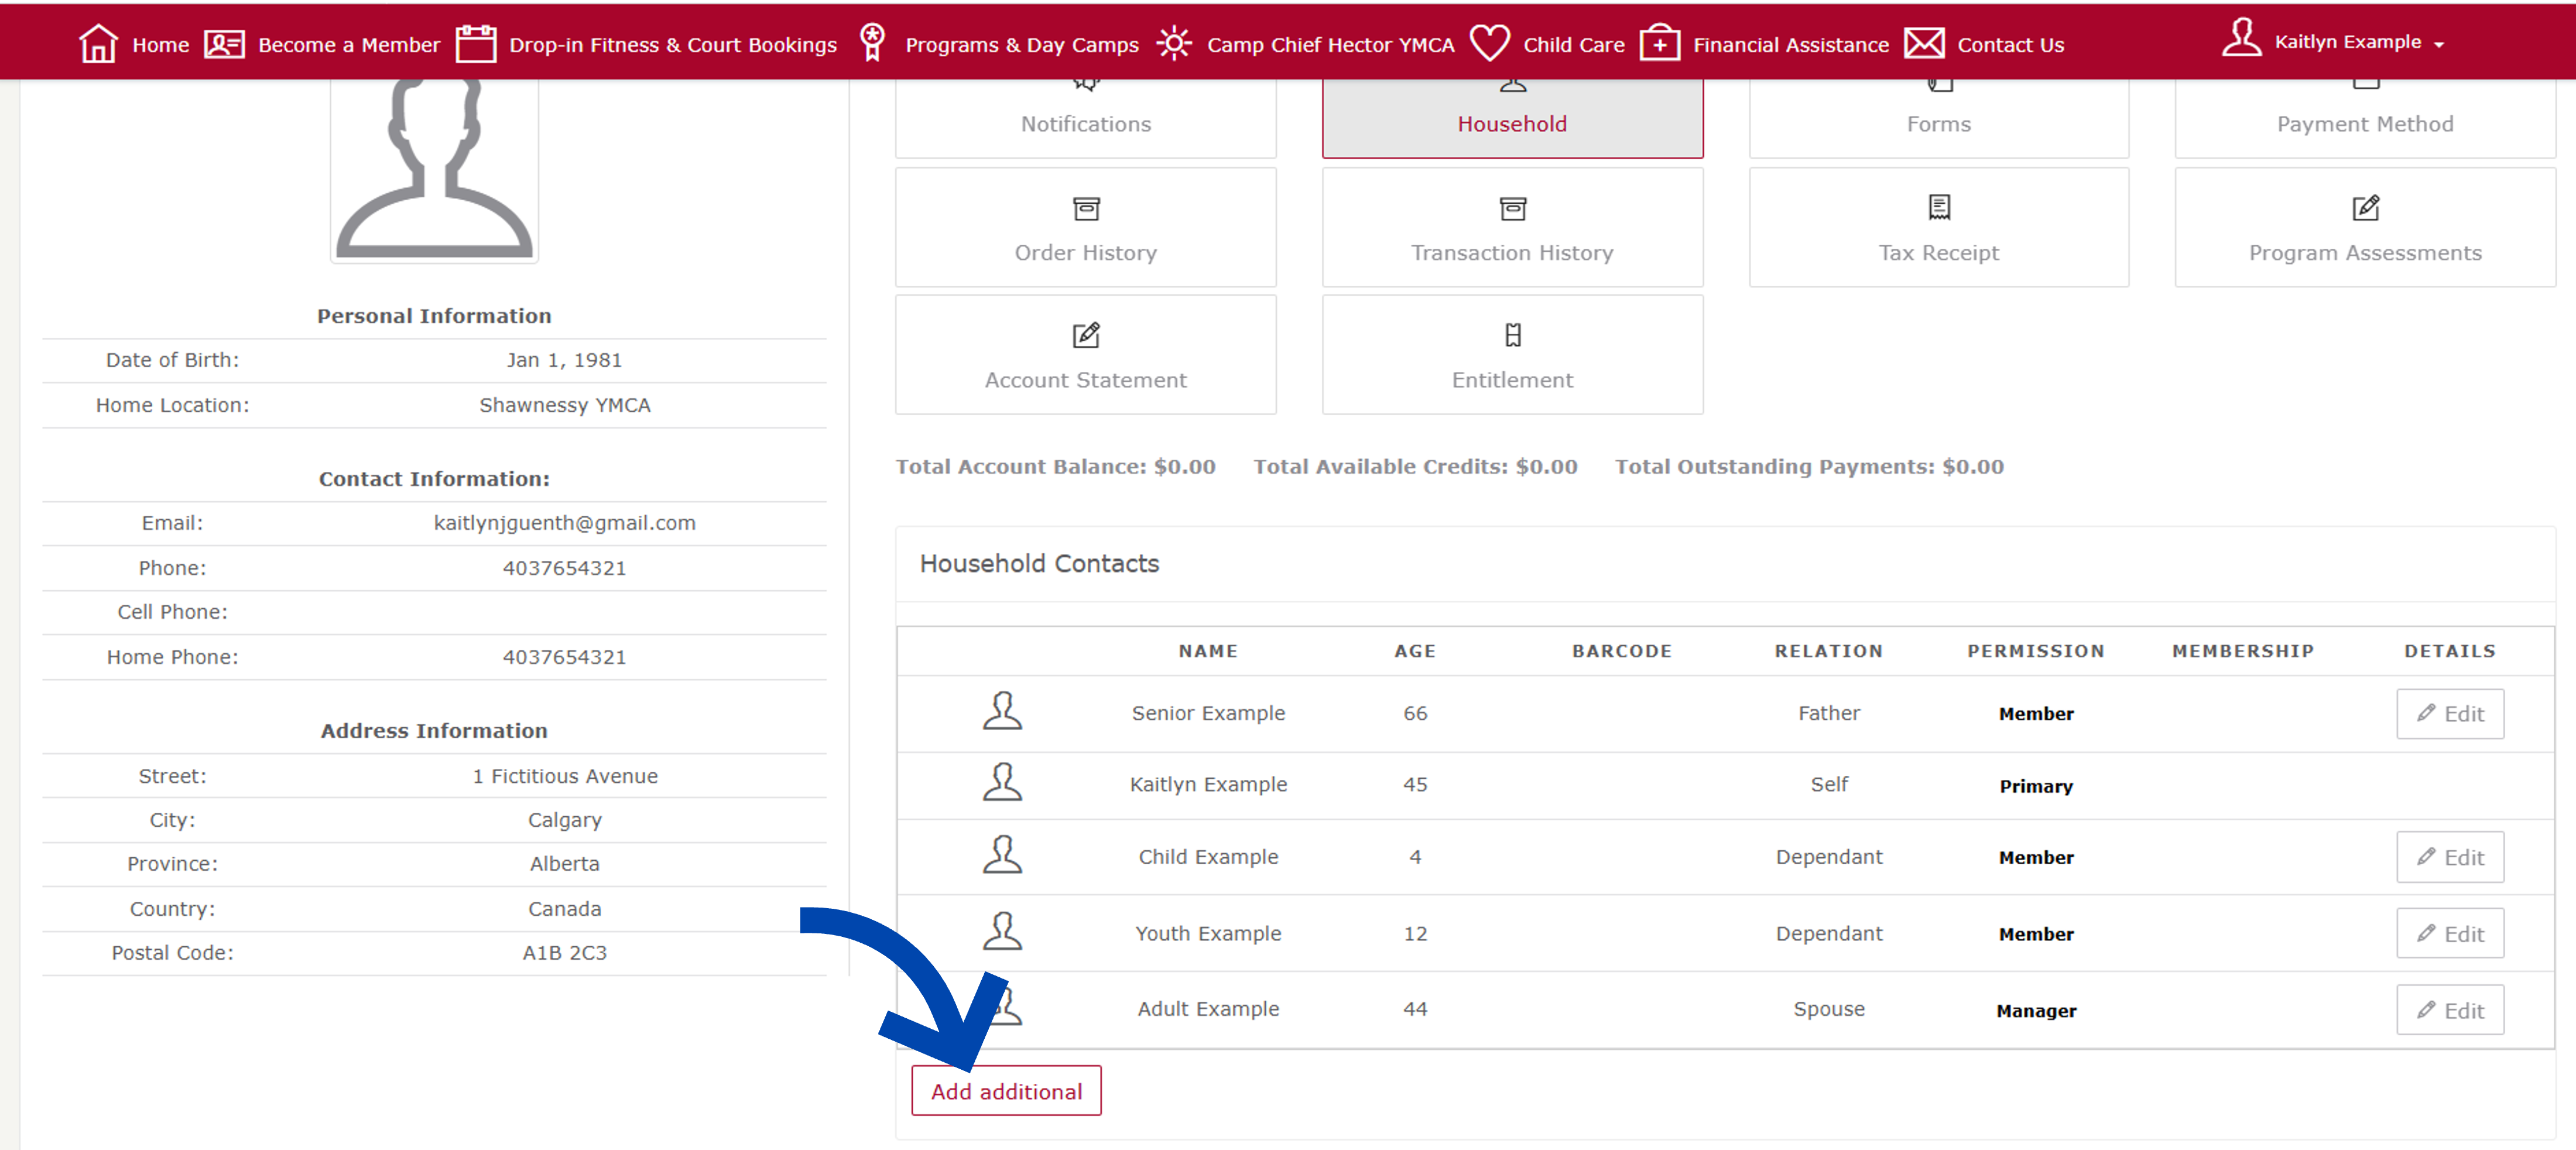Click the Financial Assistance kit icon
This screenshot has width=2576, height=1150.
click(1659, 44)
